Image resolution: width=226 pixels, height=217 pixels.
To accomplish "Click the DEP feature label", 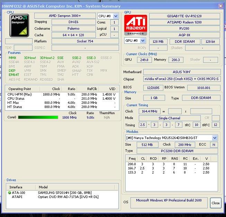I will [x=12, y=71].
